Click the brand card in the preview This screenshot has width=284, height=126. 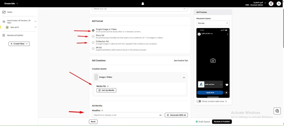tap(210, 84)
